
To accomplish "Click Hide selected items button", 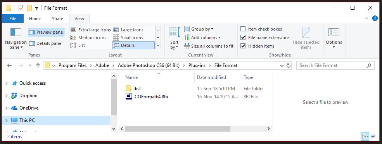I will pyautogui.click(x=306, y=38).
